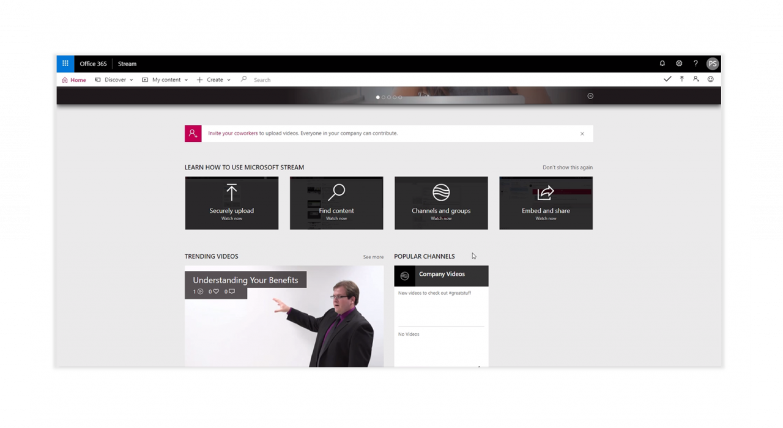Open the notifications bell
783x428 pixels.
662,64
